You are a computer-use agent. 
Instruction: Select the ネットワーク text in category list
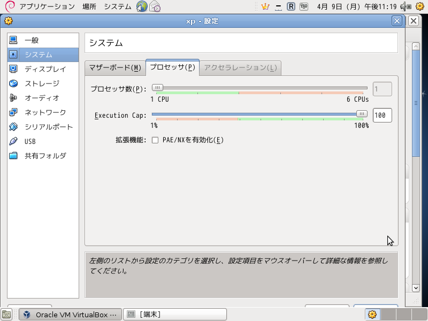[45, 112]
